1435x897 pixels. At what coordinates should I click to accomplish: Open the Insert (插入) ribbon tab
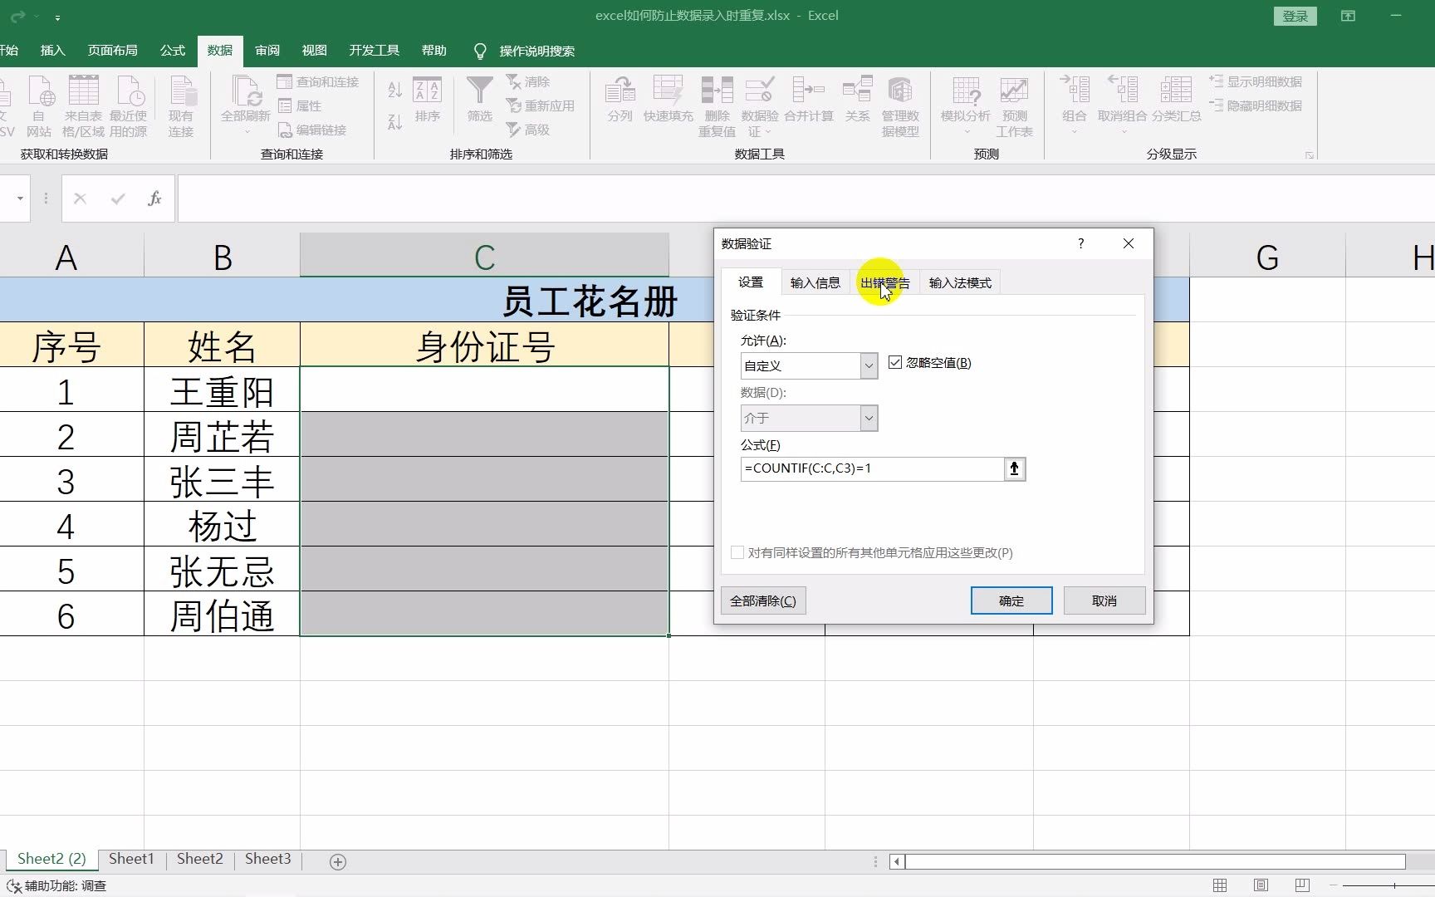[52, 51]
